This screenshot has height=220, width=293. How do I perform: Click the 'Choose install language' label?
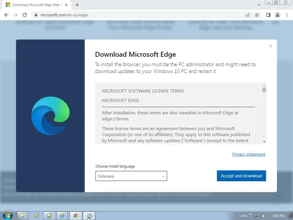[x=115, y=166]
